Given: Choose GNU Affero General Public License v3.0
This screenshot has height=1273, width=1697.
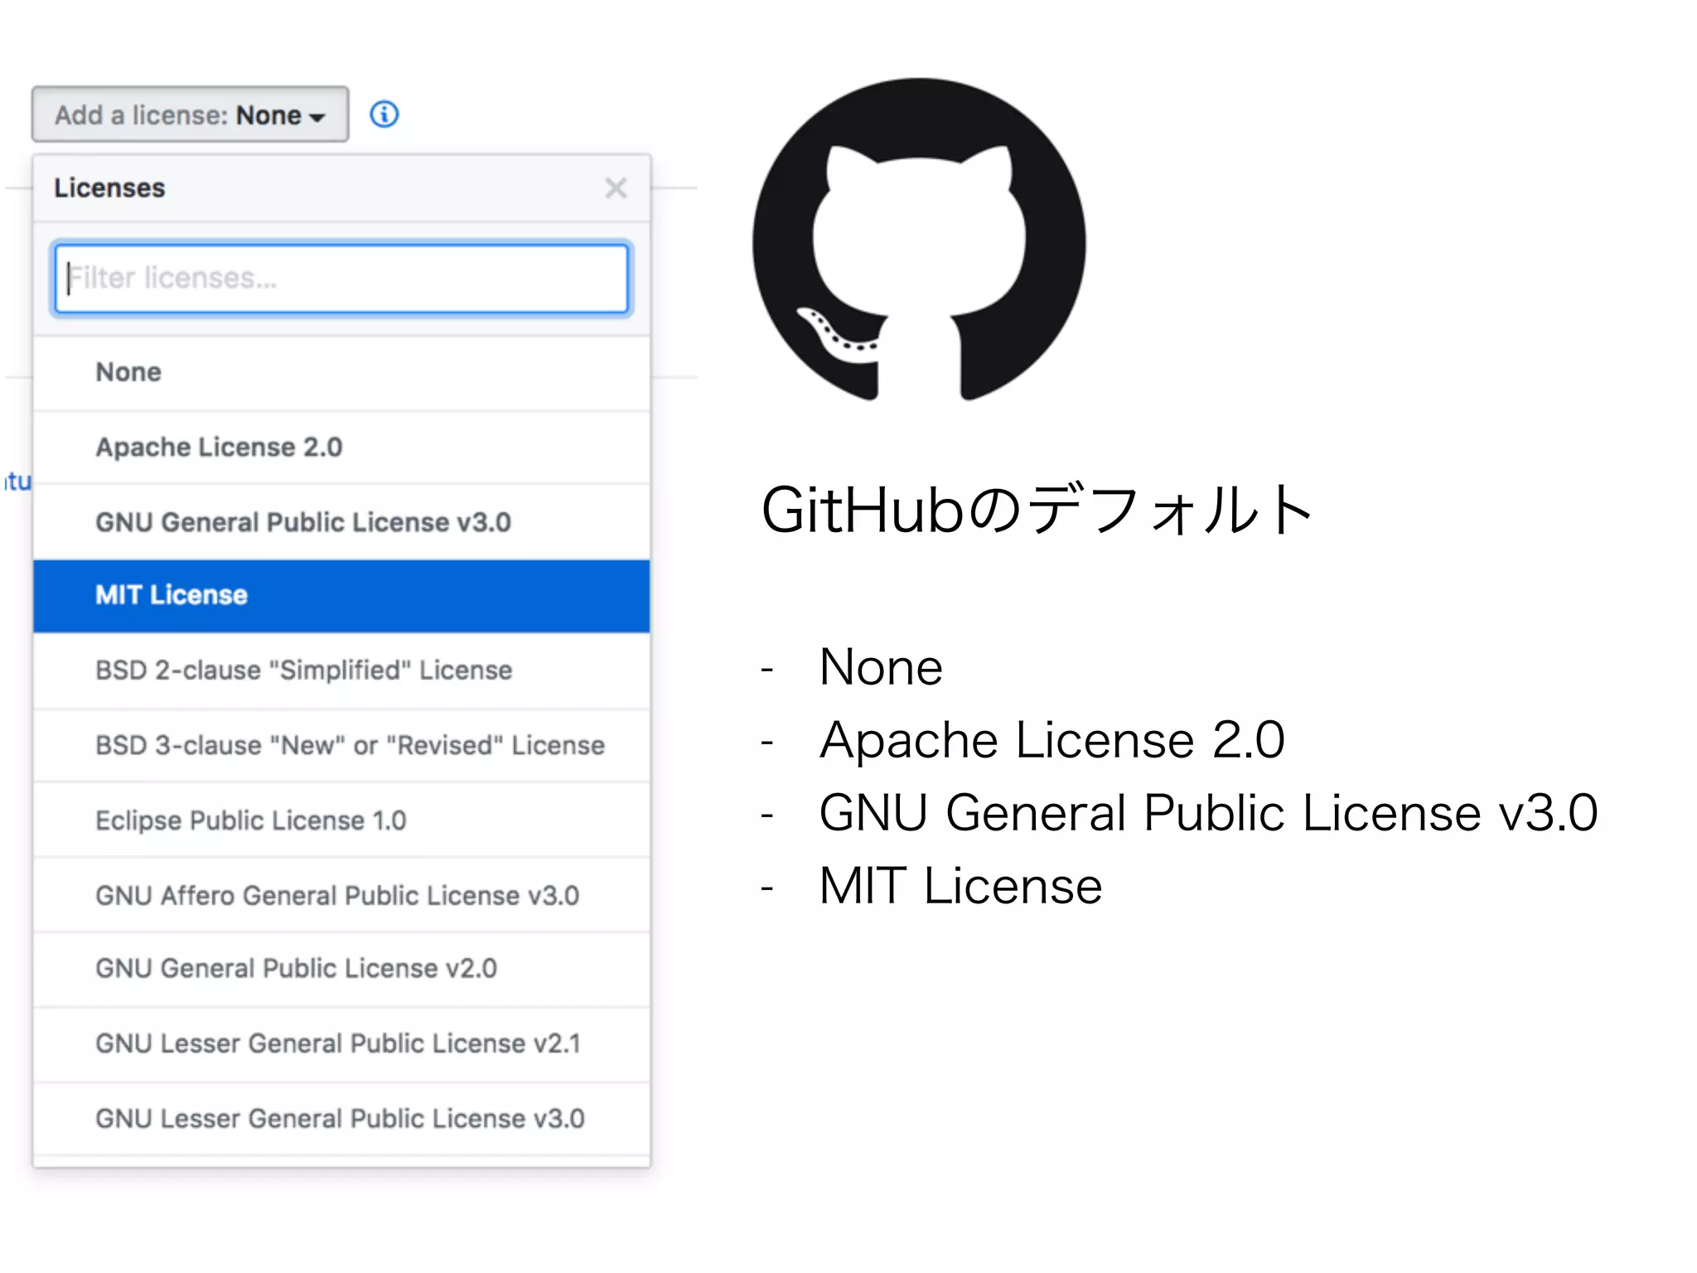Looking at the screenshot, I should coord(341,895).
